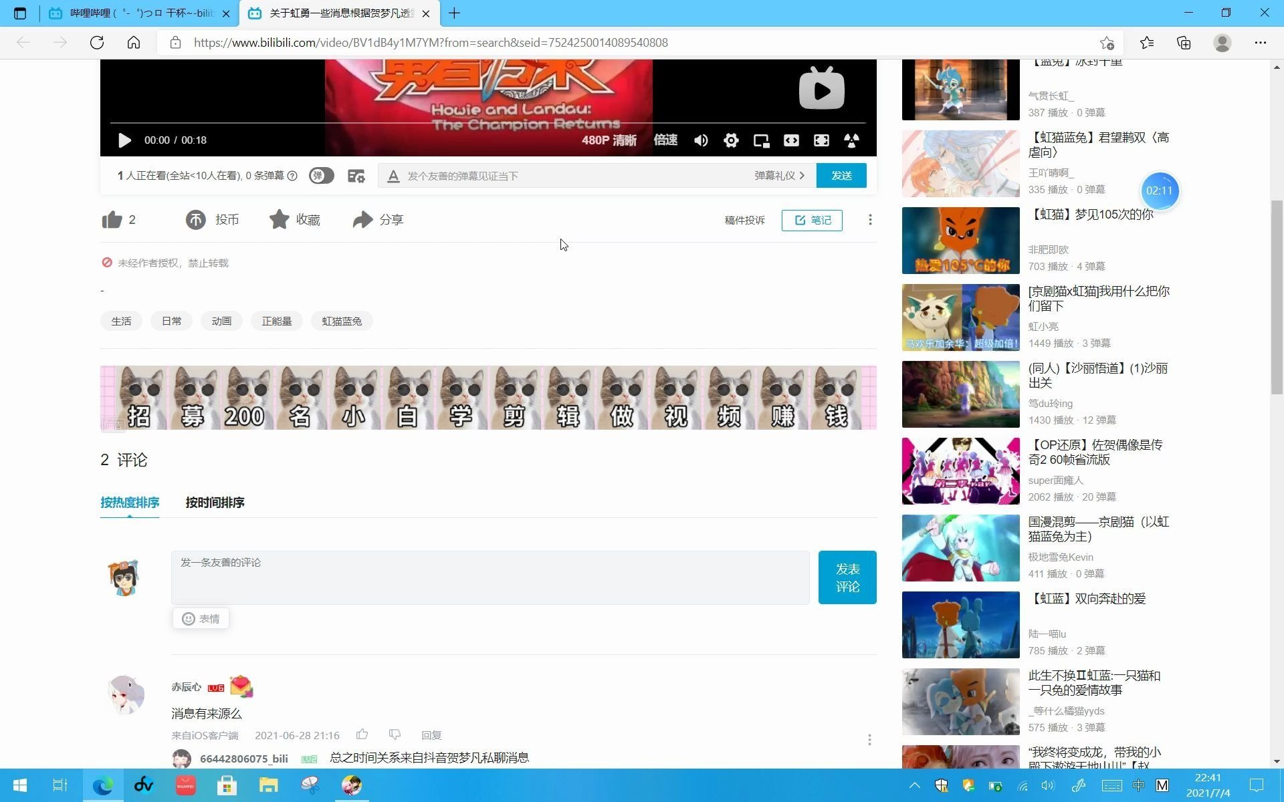Click the volume/音量 slider icon
Image resolution: width=1284 pixels, height=802 pixels.
click(x=700, y=140)
